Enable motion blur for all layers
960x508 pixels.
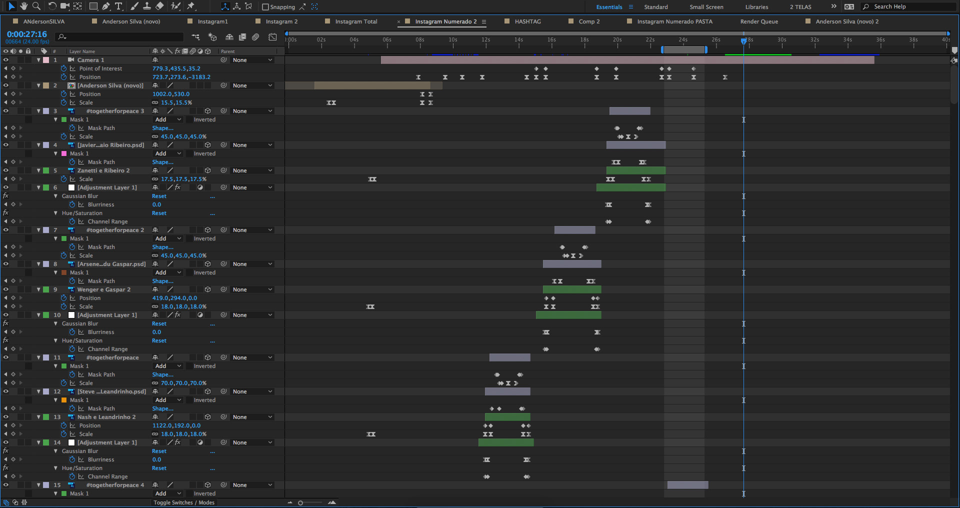(x=255, y=37)
